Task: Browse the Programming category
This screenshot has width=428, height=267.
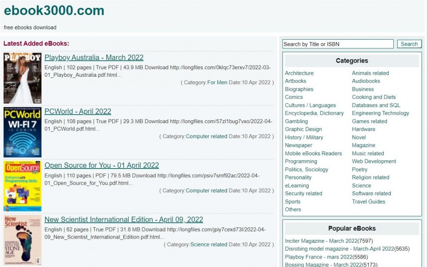Action: click(x=301, y=161)
